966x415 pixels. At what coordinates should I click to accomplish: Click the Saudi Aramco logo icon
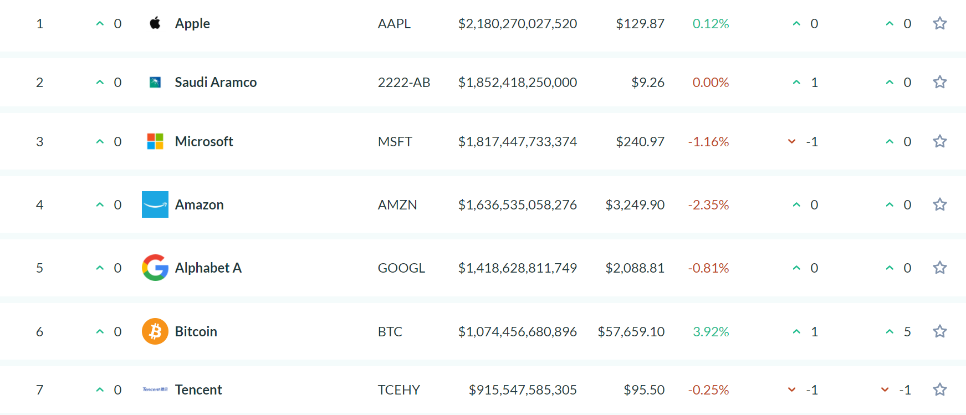coord(155,82)
